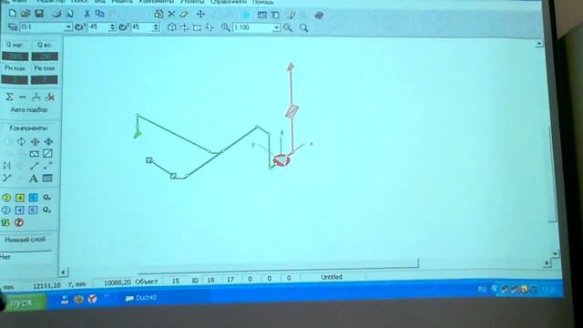Step the second angle spinner showing 45
583x328 pixels.
[x=156, y=27]
